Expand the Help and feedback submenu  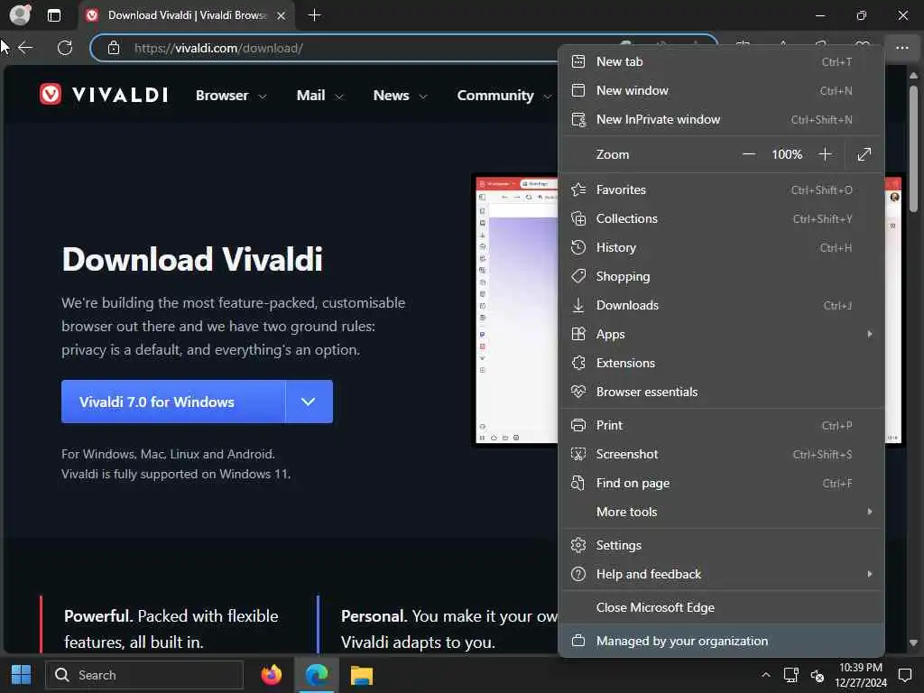point(722,575)
